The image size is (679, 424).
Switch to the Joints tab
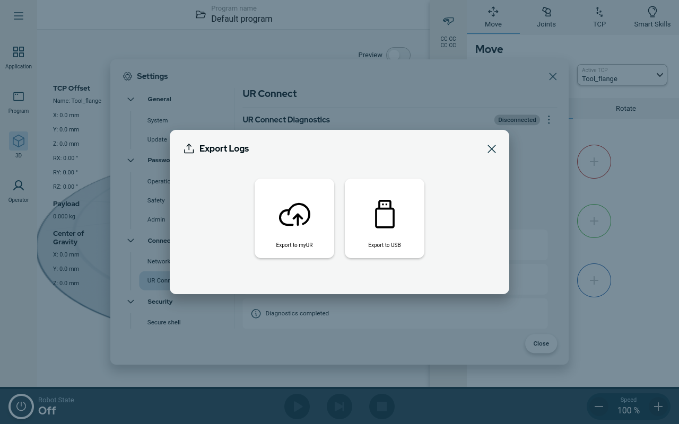546,17
